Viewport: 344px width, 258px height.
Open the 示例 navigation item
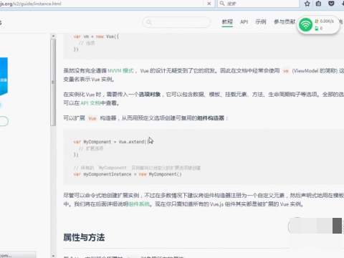click(x=261, y=22)
